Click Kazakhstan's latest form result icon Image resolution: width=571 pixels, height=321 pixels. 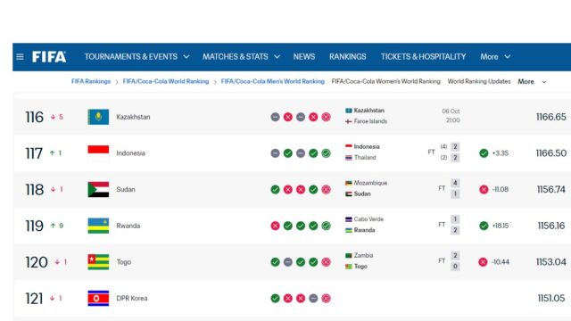326,117
